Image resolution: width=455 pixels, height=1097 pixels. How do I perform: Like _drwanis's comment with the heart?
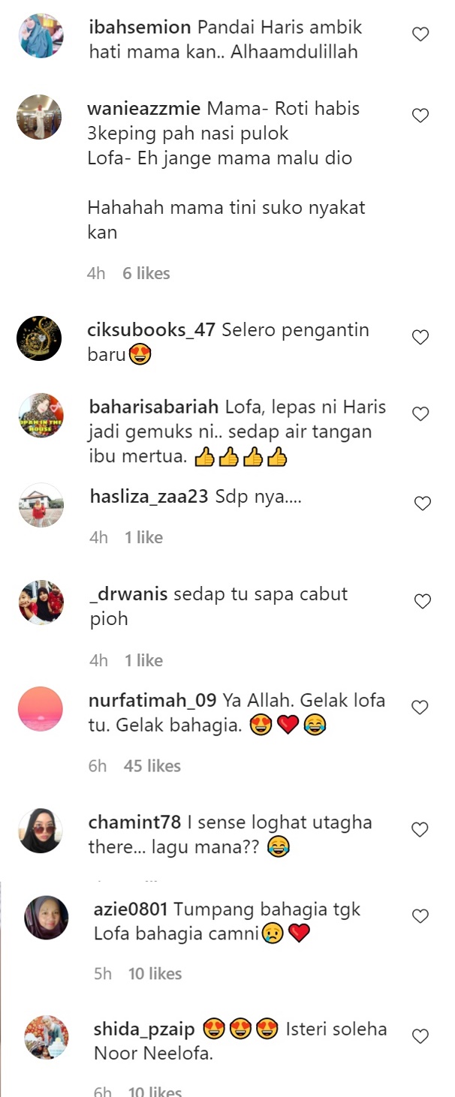click(x=423, y=601)
